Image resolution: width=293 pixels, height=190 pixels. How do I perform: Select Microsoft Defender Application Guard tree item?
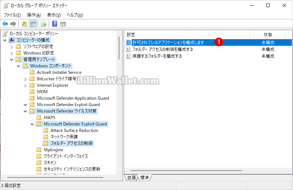[73, 98]
